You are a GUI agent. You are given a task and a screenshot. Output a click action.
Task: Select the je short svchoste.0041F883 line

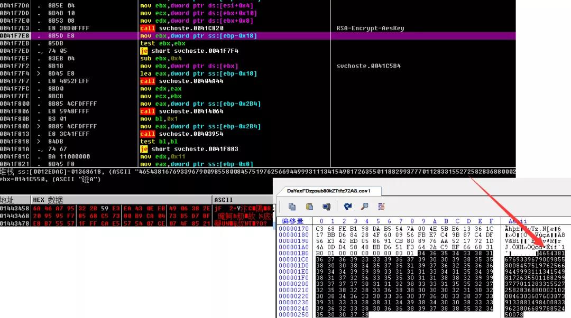pos(189,149)
